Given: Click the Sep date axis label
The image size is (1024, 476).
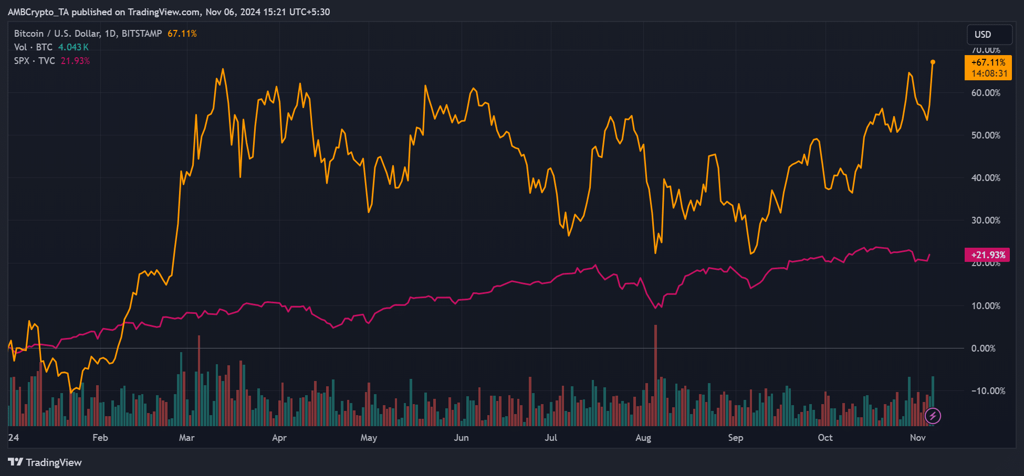Looking at the screenshot, I should click(736, 438).
